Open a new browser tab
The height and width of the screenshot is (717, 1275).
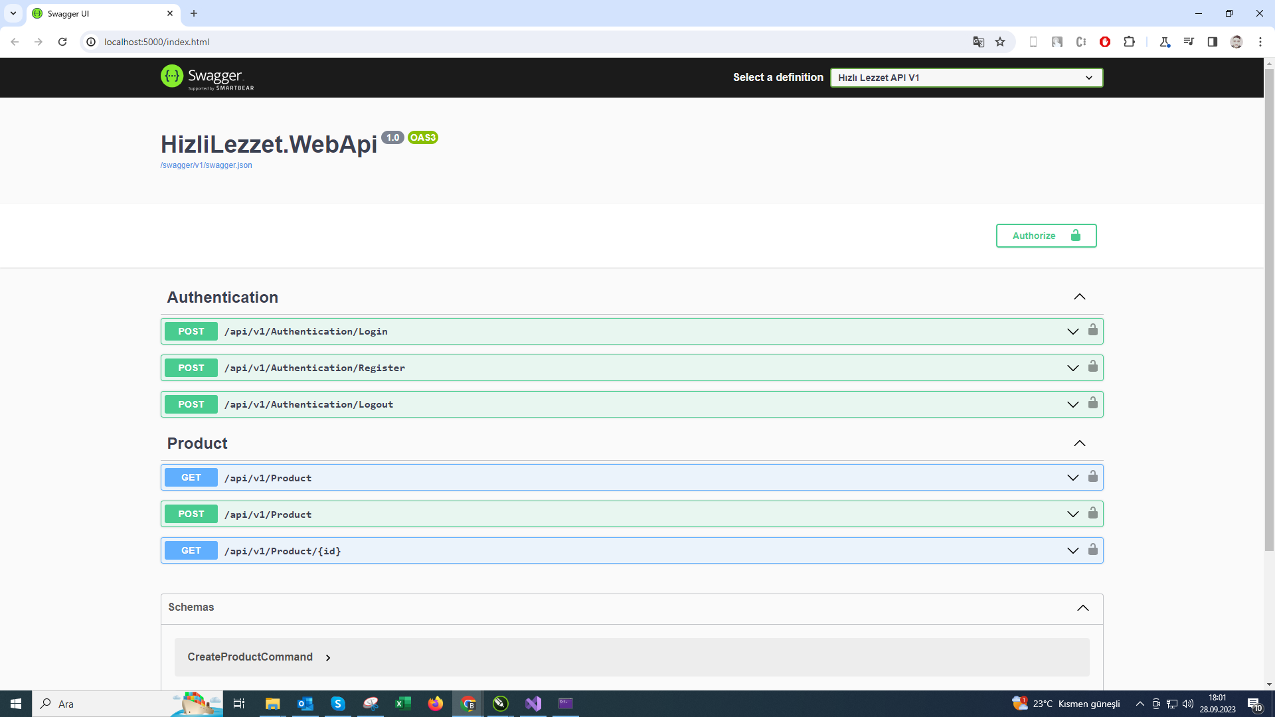(194, 13)
